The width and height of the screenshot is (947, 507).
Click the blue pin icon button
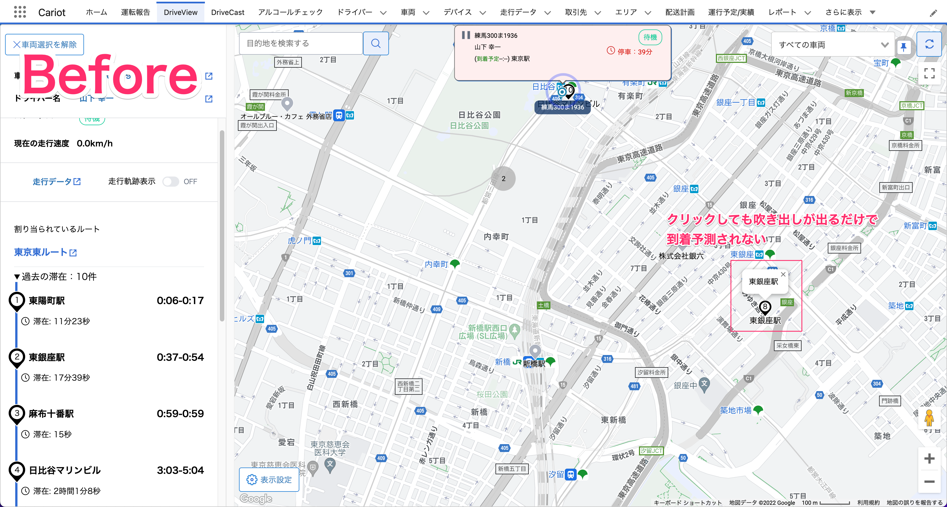point(904,47)
